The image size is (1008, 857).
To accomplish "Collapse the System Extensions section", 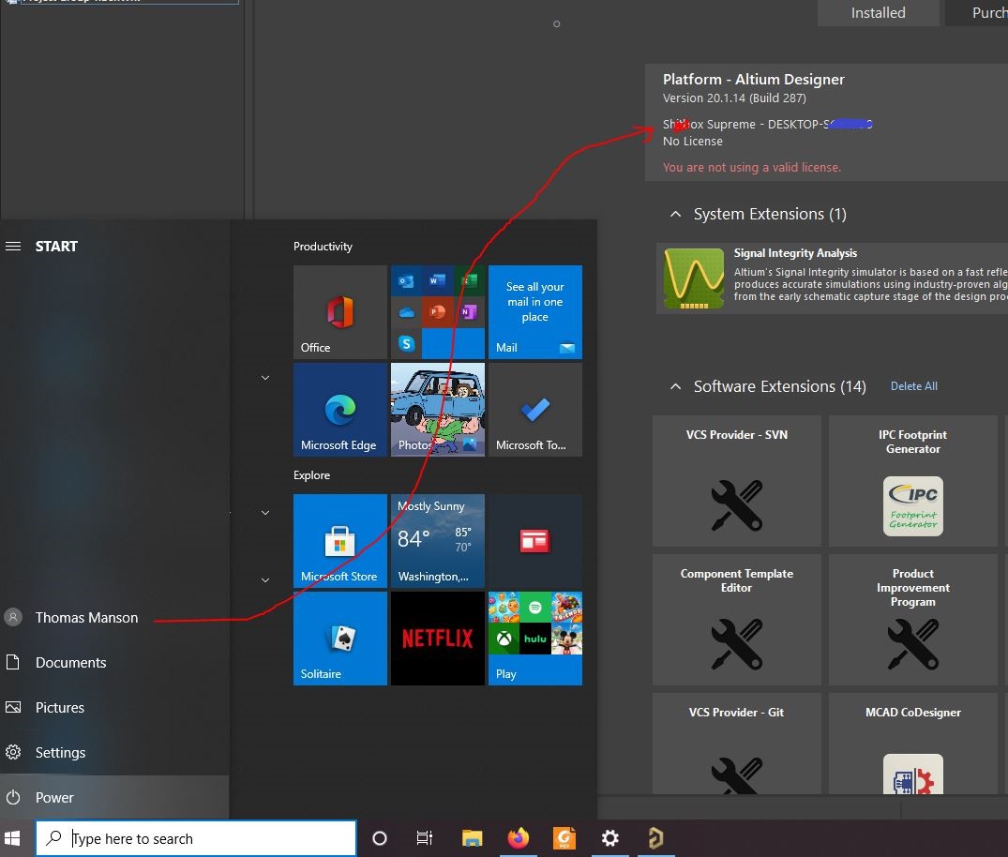I will coord(675,214).
